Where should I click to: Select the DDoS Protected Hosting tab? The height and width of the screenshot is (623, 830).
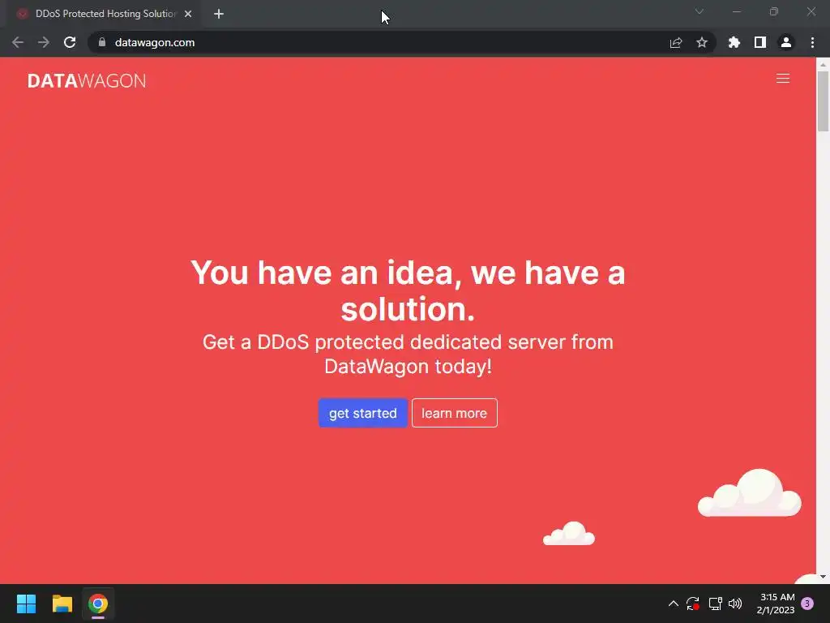pyautogui.click(x=103, y=14)
